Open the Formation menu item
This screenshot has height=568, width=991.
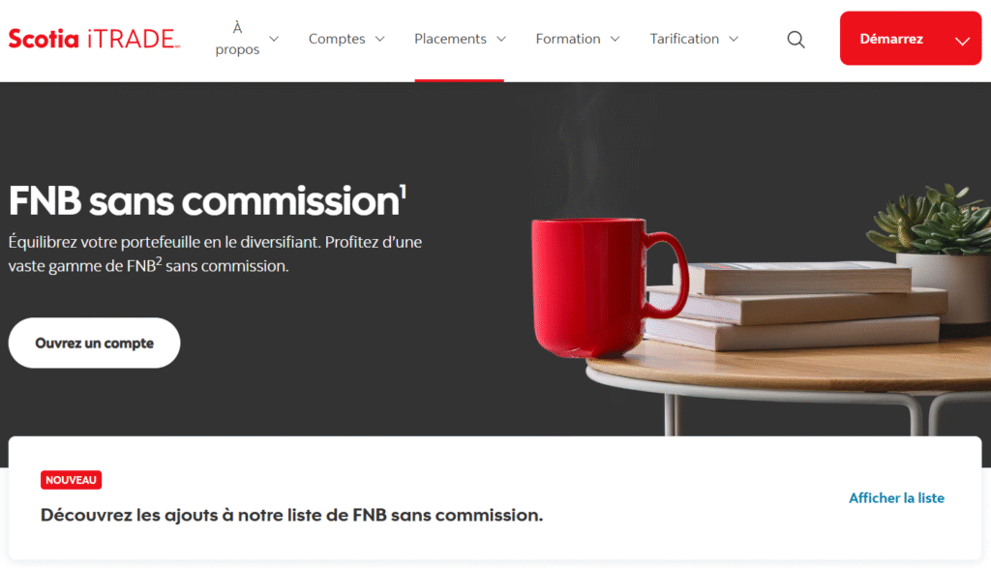point(567,39)
